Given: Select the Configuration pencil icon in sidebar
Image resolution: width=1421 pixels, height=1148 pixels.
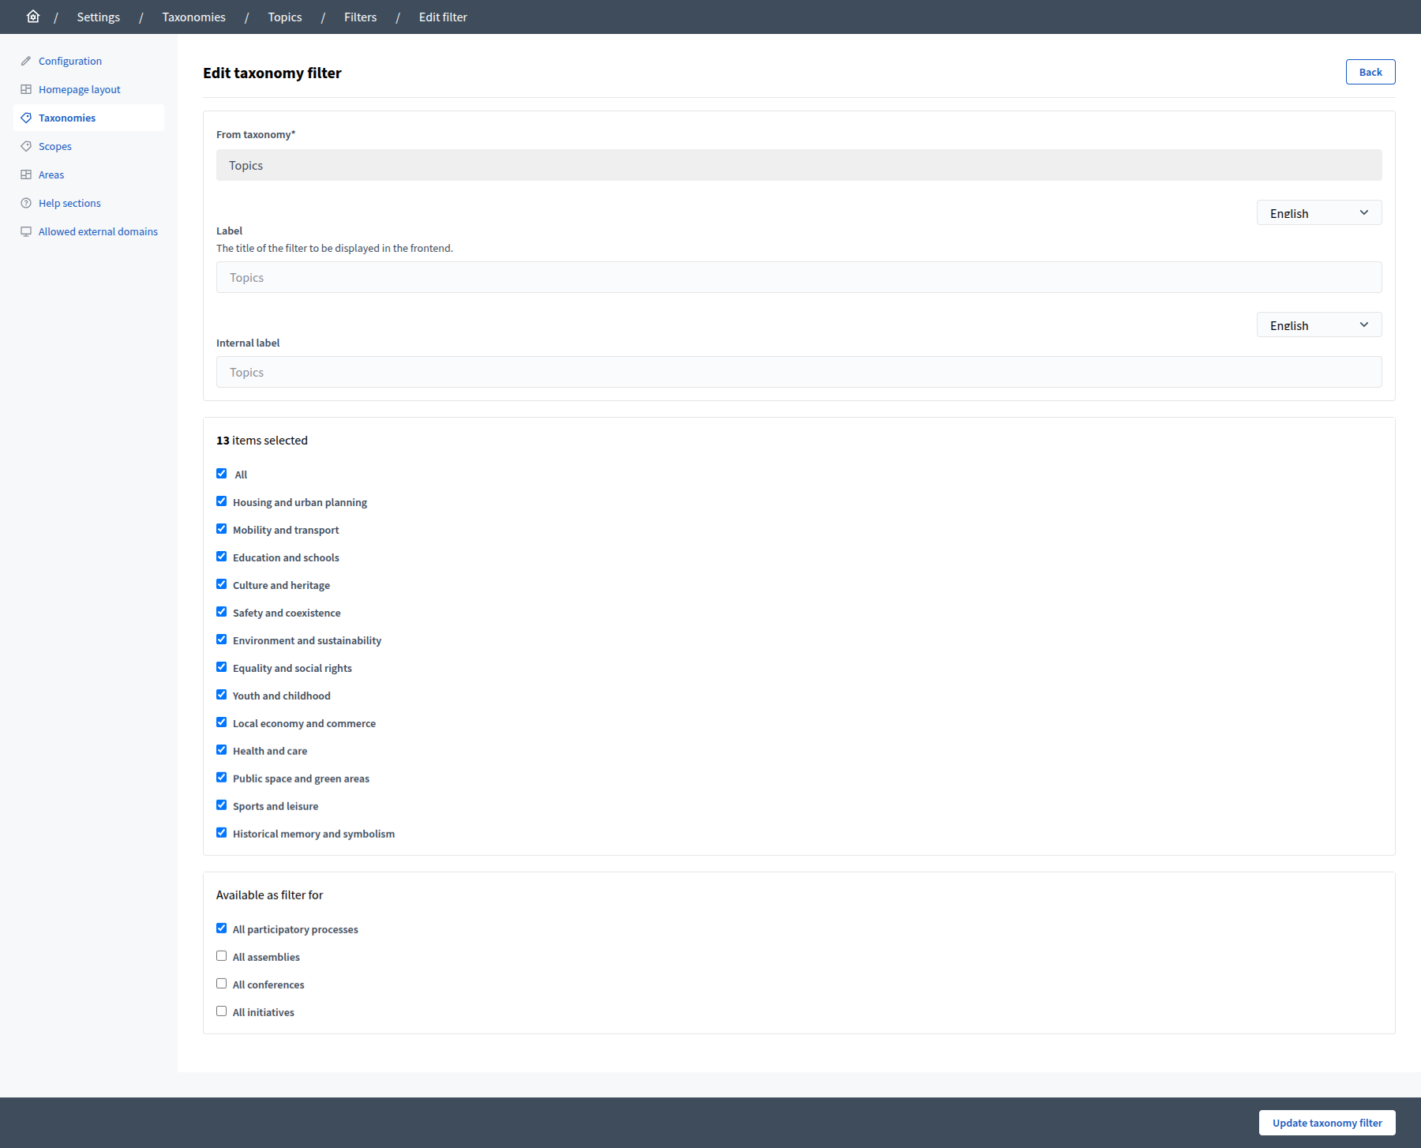Looking at the screenshot, I should coord(26,60).
